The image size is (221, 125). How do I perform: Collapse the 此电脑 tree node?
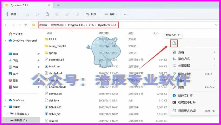5,107
